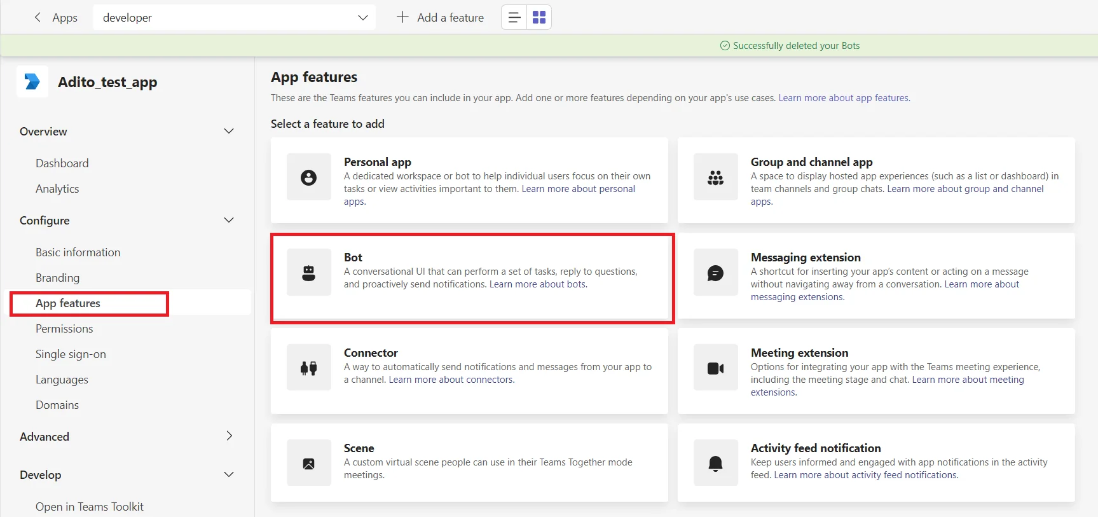1098x517 pixels.
Task: Open the Languages page
Action: (x=62, y=380)
